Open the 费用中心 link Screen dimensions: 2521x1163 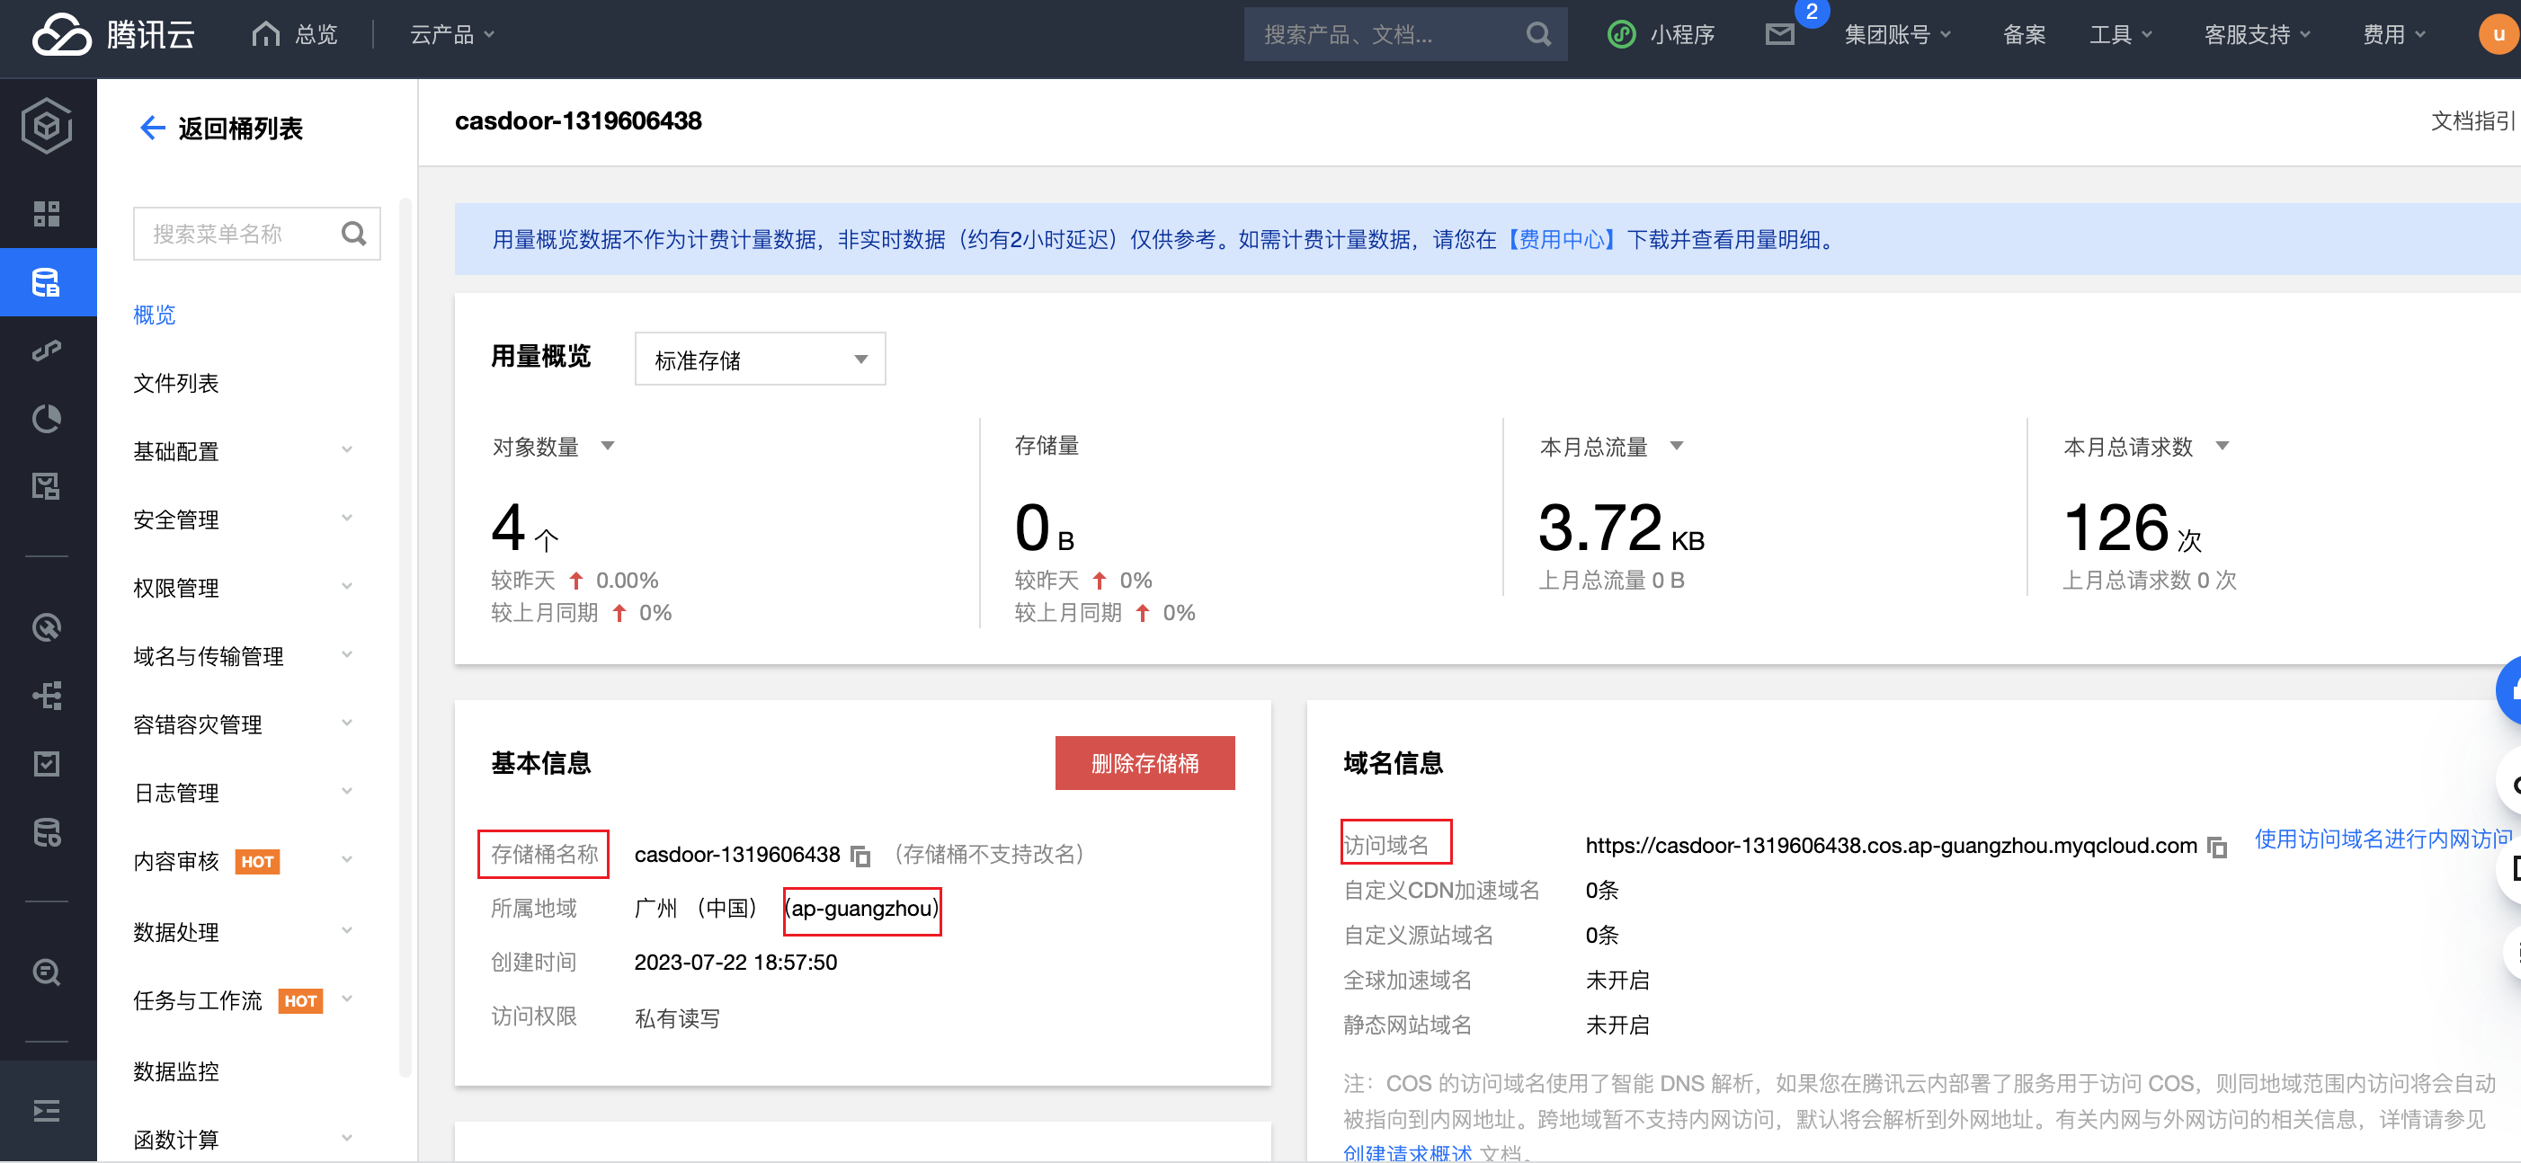[1561, 239]
